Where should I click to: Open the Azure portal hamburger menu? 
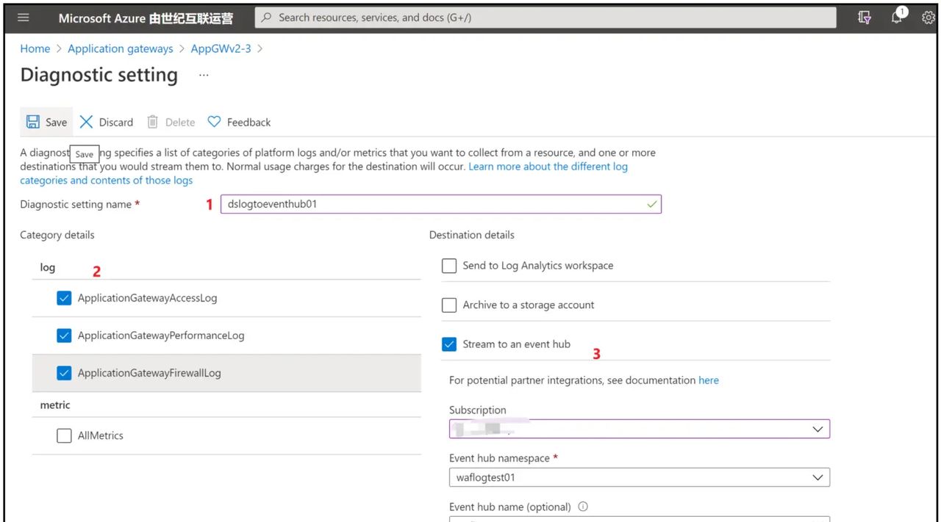click(x=23, y=17)
